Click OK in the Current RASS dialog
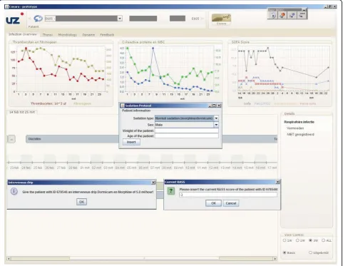 [213, 203]
